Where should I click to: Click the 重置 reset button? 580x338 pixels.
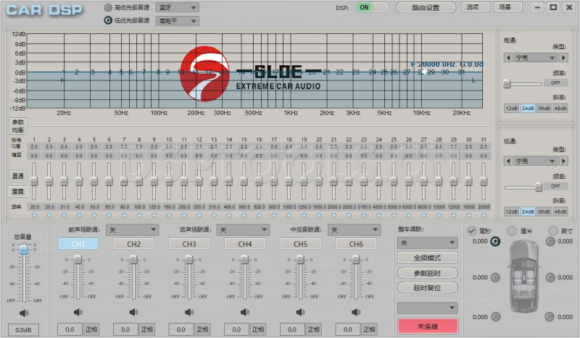[x=17, y=191]
